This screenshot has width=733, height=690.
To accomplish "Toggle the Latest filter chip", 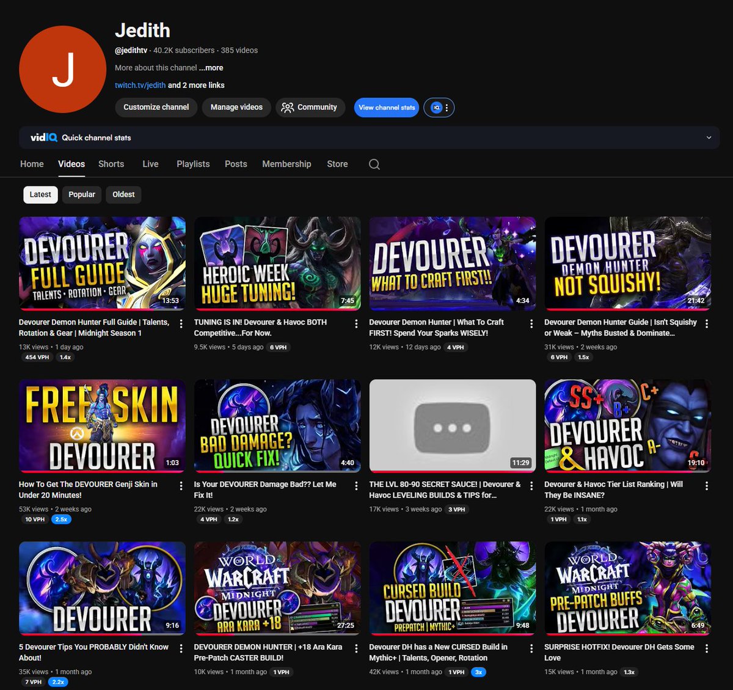I will pyautogui.click(x=40, y=194).
